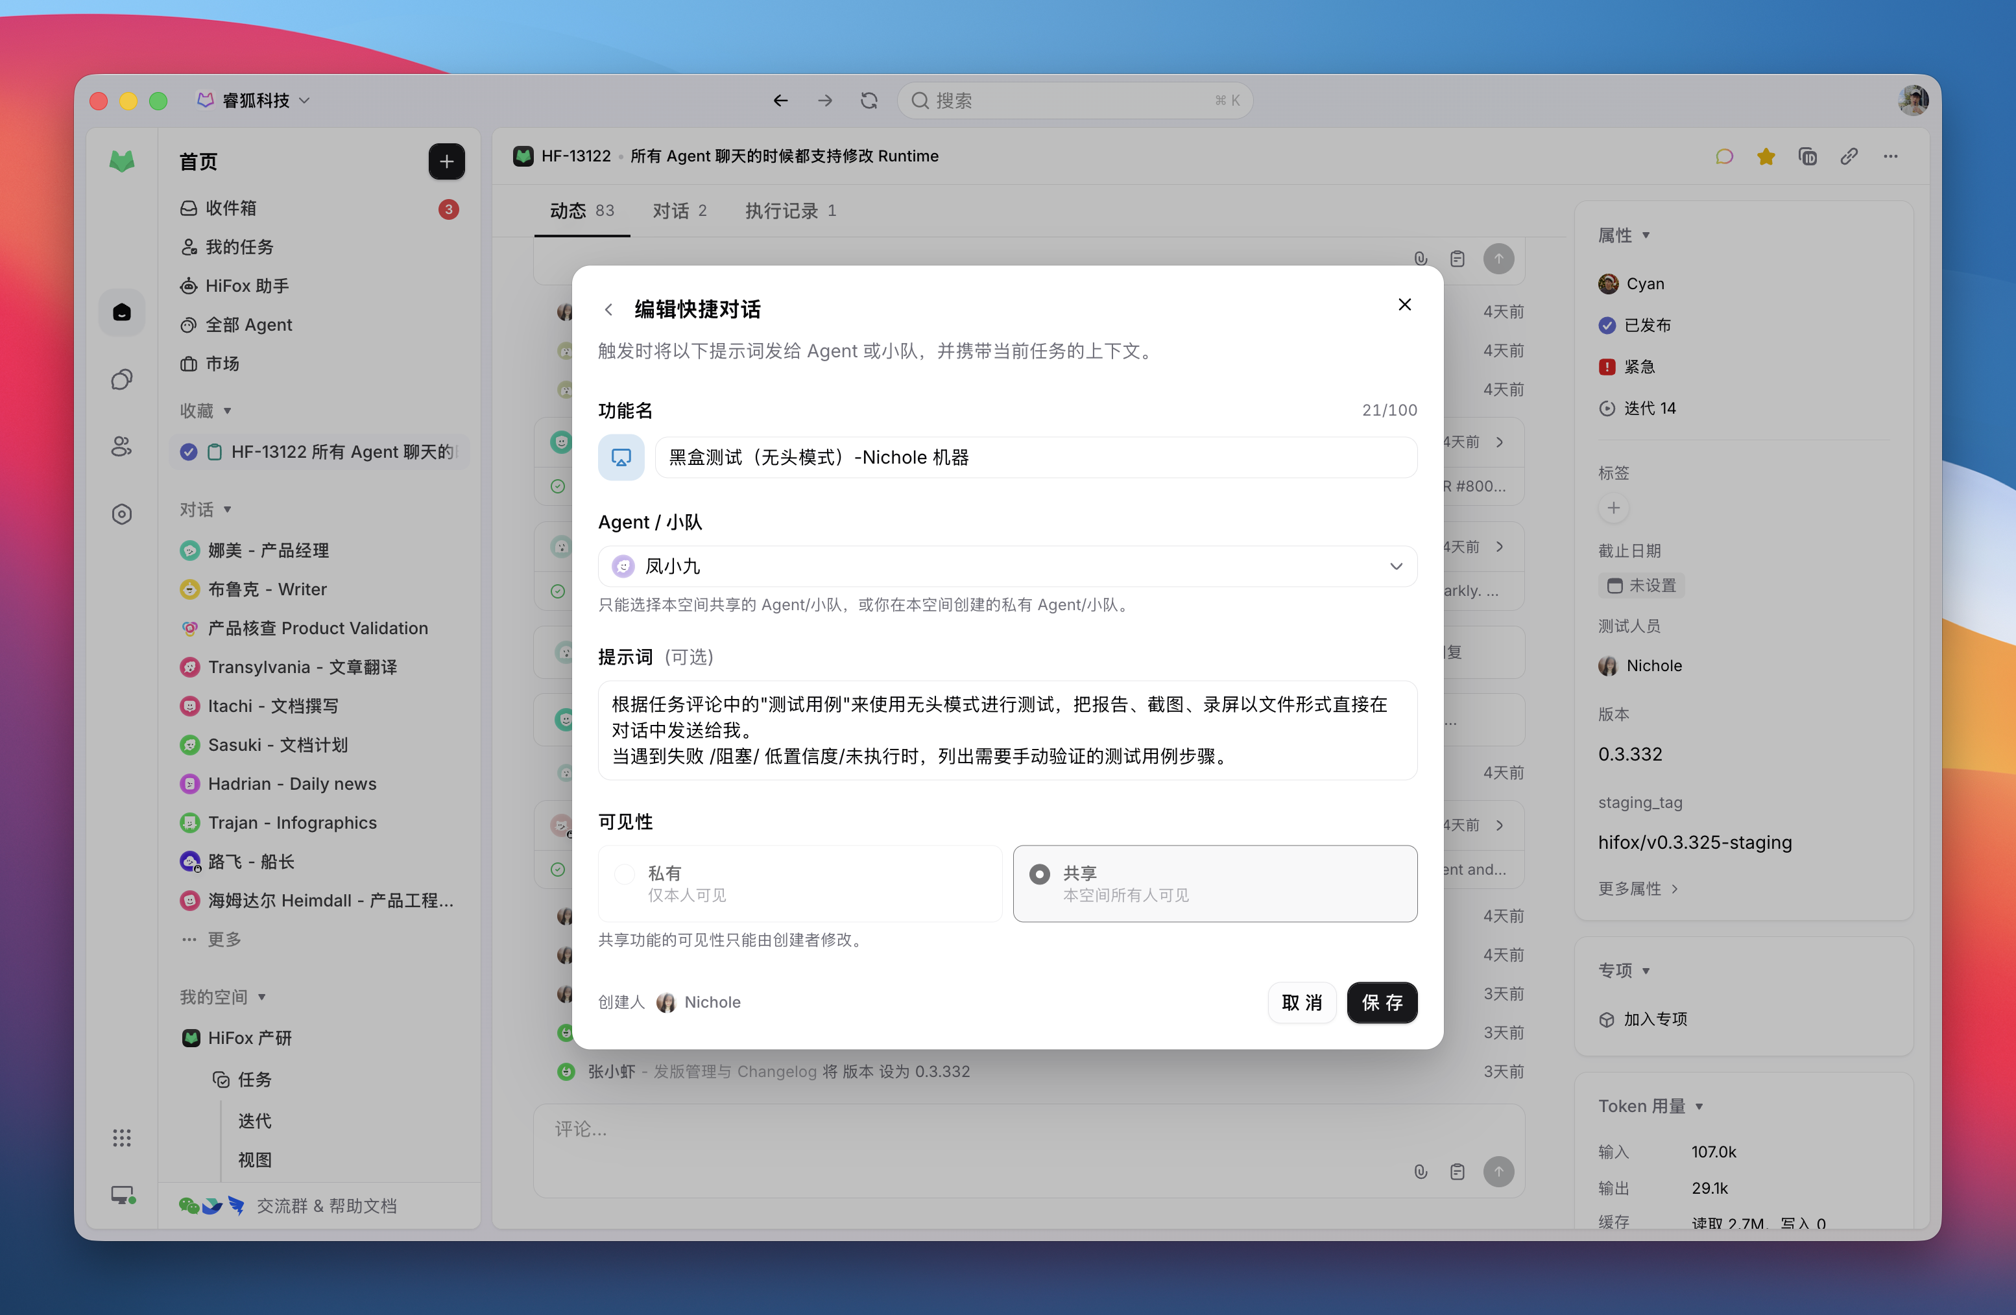This screenshot has width=2016, height=1315.
Task: Open the comment bubble icon in task header
Action: pos(1723,157)
